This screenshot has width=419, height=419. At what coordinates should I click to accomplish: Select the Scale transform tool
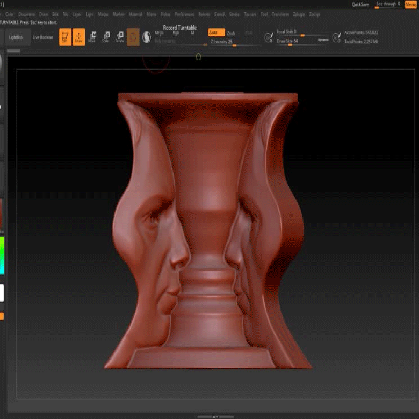pos(106,37)
